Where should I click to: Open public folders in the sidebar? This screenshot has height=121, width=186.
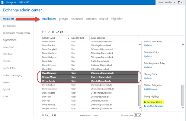(10, 68)
